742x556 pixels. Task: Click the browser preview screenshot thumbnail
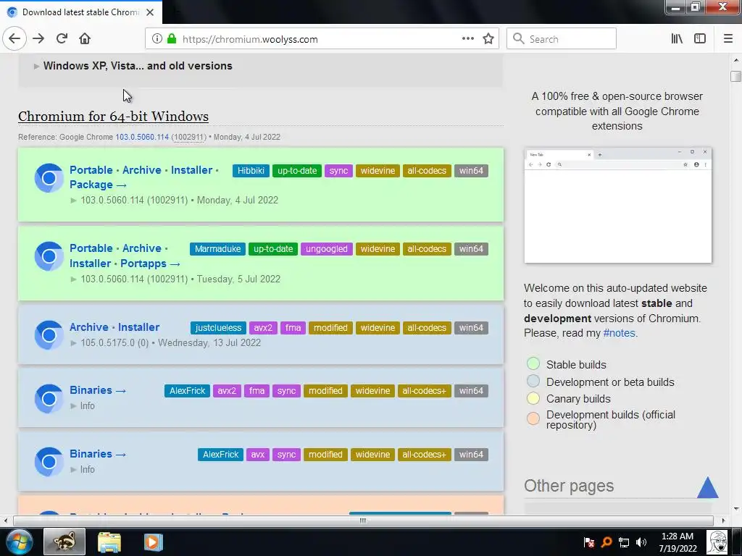(x=617, y=205)
